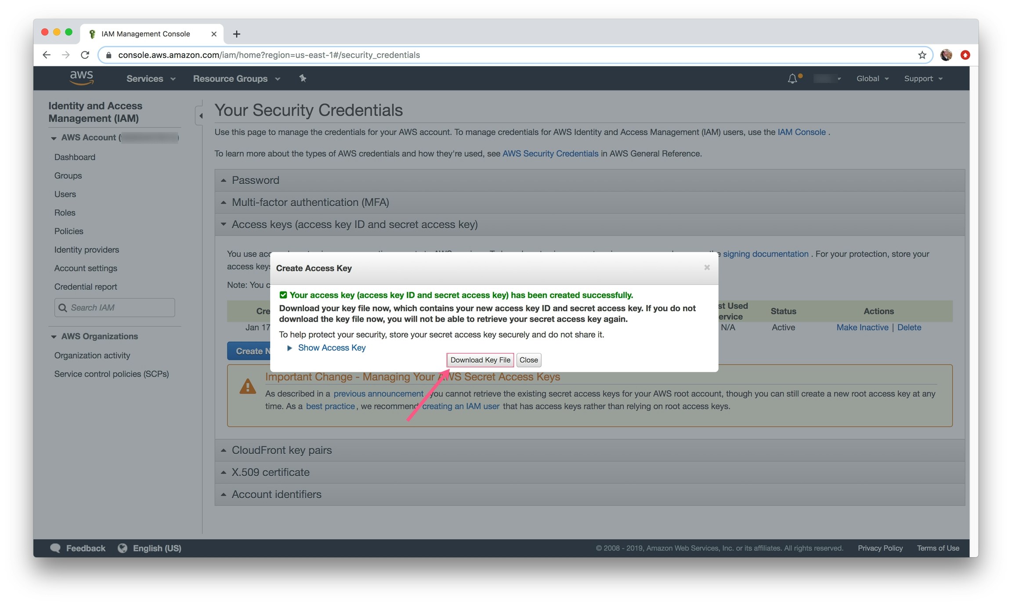Screen dimensions: 1012x605
Task: Click the browser profile avatar icon
Action: [946, 55]
